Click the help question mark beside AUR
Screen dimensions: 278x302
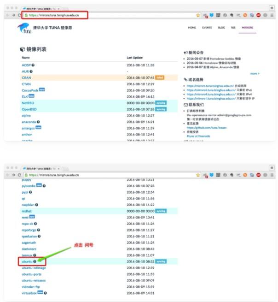(31, 71)
